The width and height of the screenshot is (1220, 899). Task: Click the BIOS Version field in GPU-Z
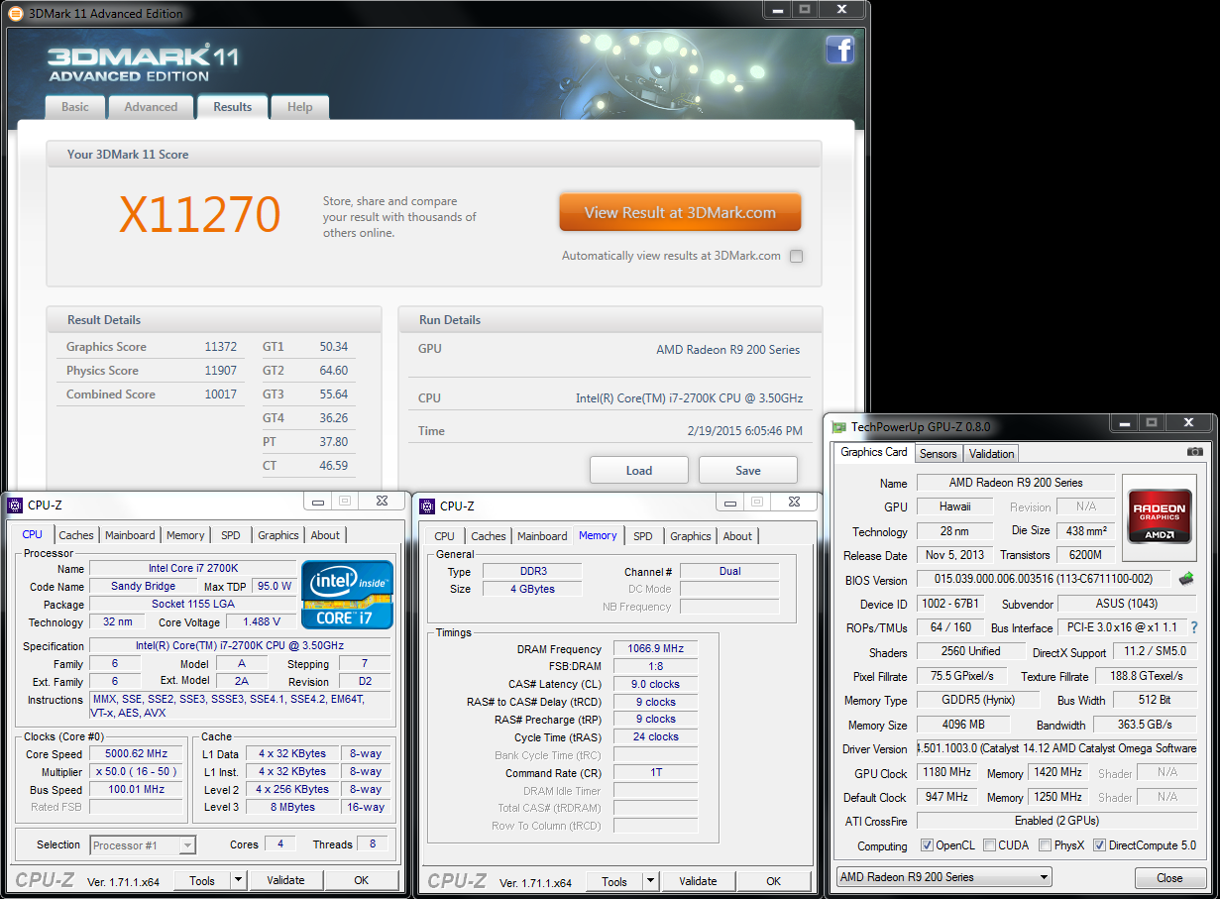click(1045, 579)
